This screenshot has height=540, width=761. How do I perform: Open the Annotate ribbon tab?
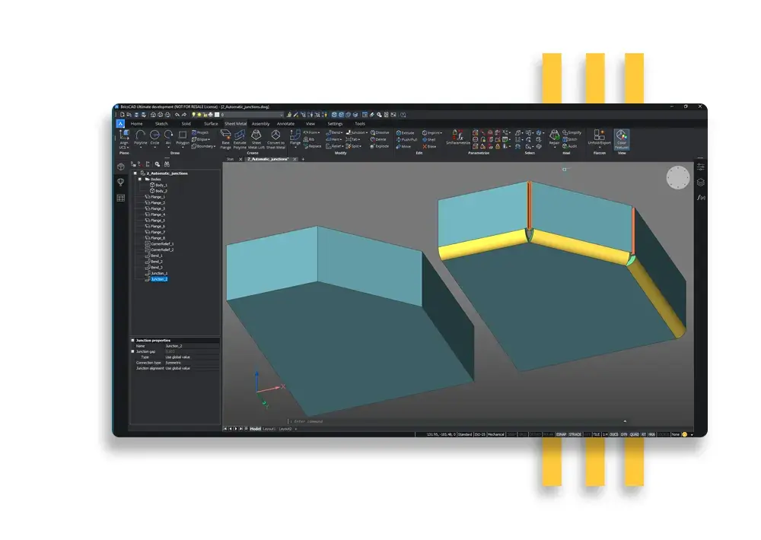click(x=285, y=124)
